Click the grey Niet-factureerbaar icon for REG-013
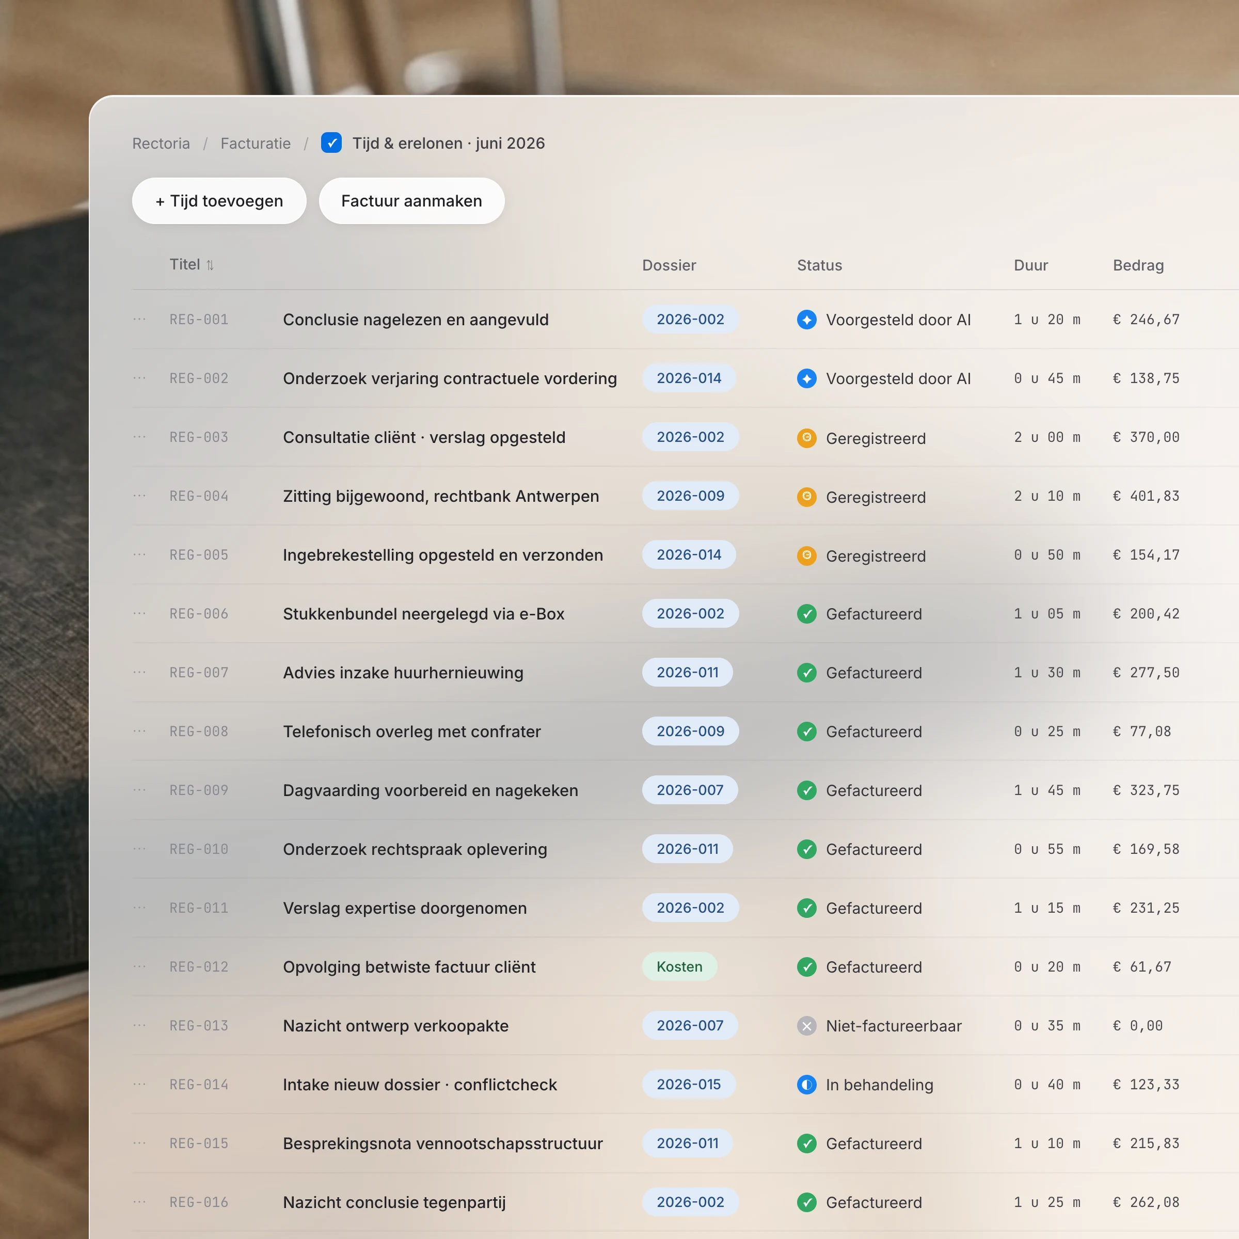 click(x=807, y=1026)
